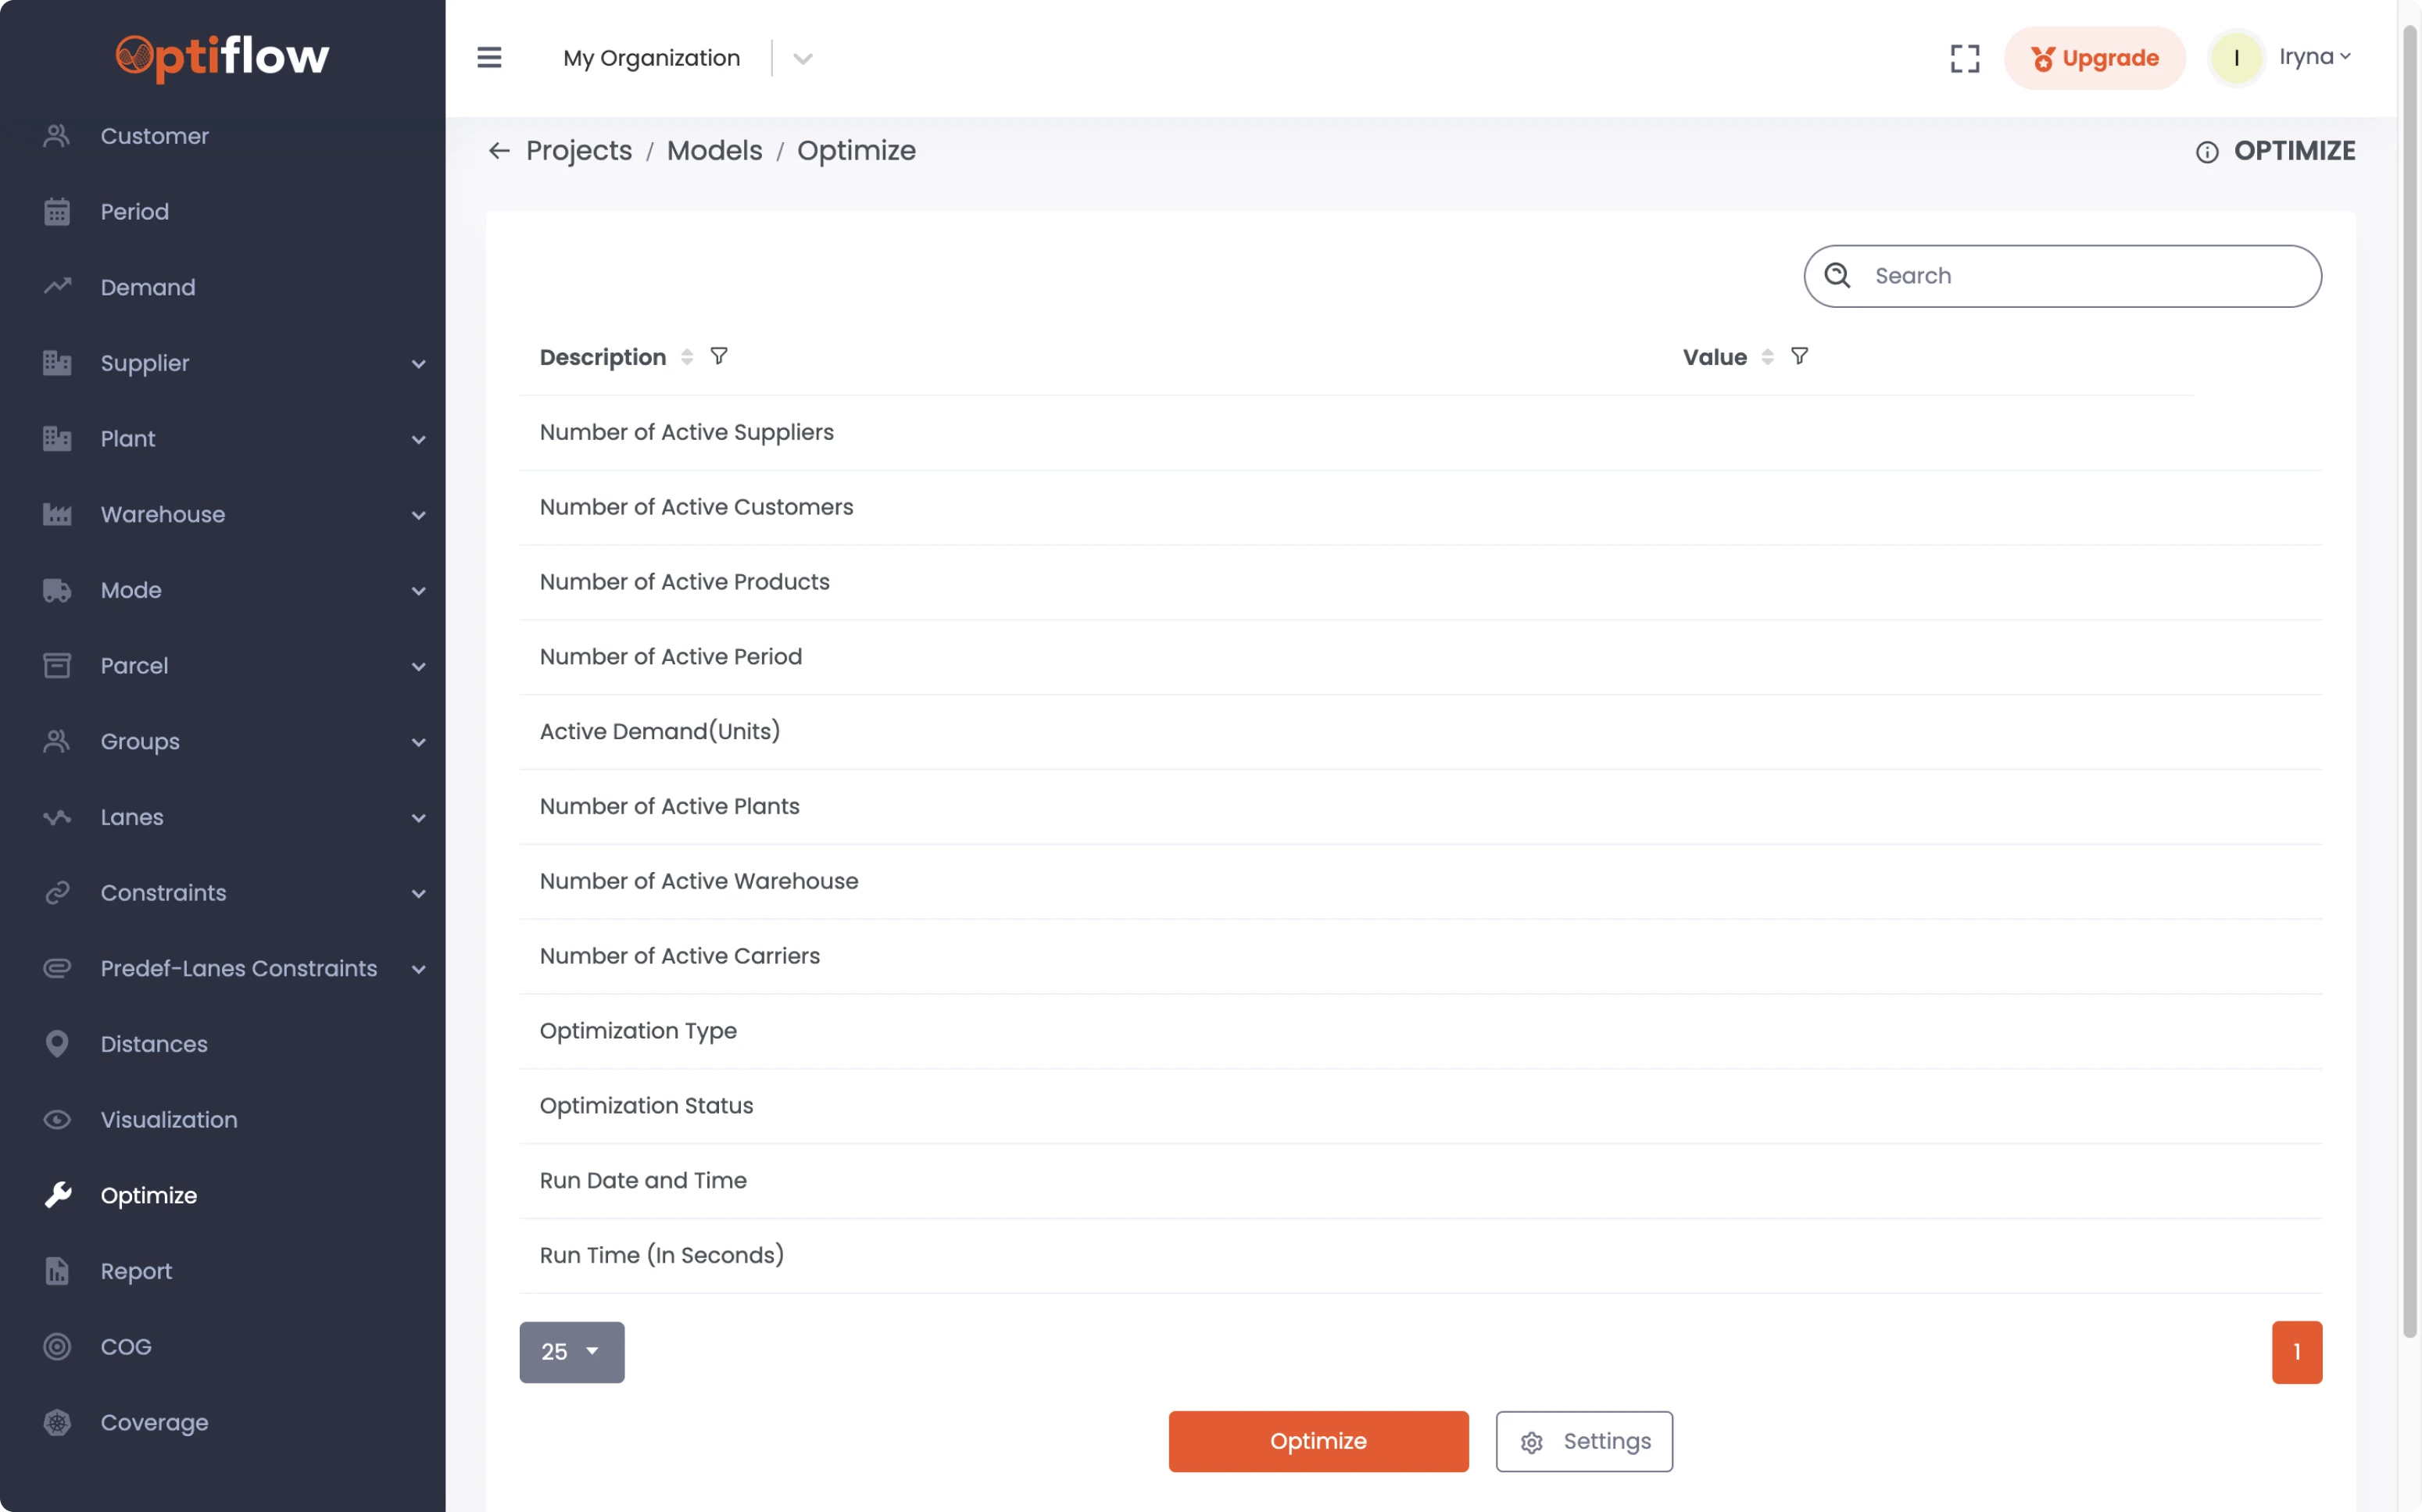The image size is (2422, 1512).
Task: Open the Iryna user menu
Action: click(2313, 57)
